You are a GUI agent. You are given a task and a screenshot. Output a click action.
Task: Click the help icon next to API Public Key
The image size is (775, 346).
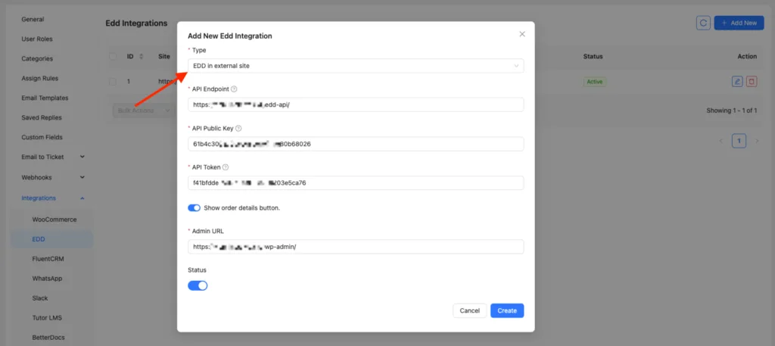[x=239, y=129]
